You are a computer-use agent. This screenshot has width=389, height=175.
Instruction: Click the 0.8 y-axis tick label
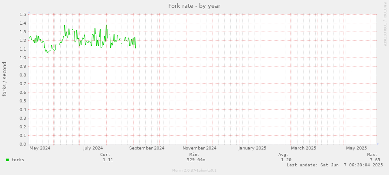tap(23, 75)
